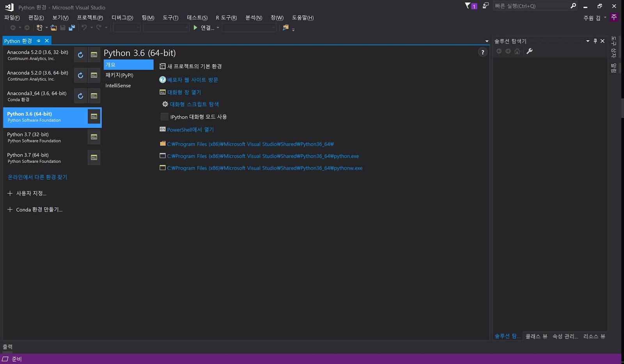Click the Undo toolbar icon

(84, 28)
